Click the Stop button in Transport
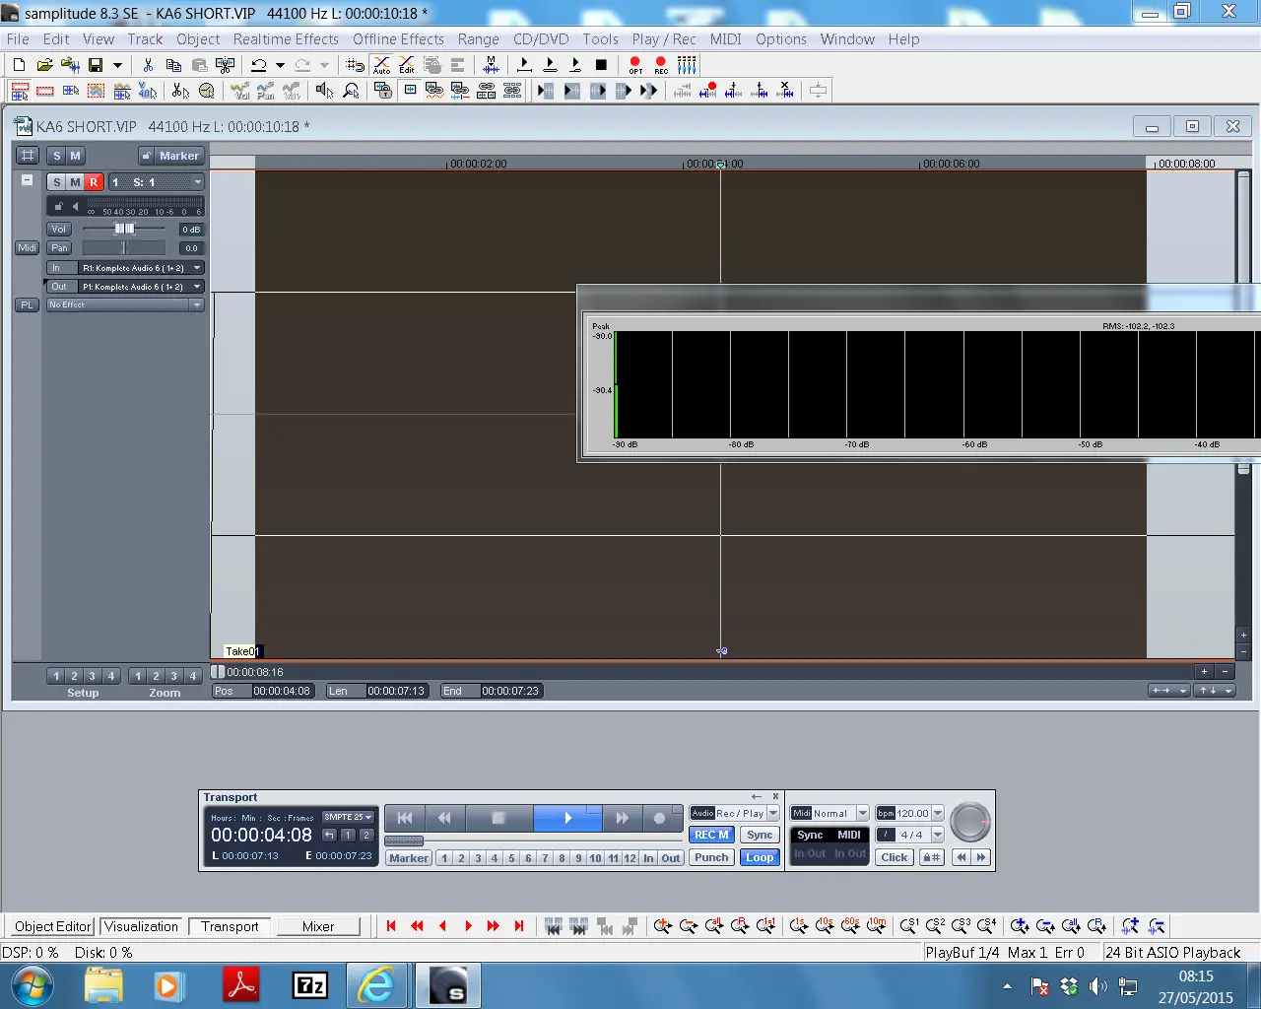The width and height of the screenshot is (1261, 1009). tap(498, 818)
